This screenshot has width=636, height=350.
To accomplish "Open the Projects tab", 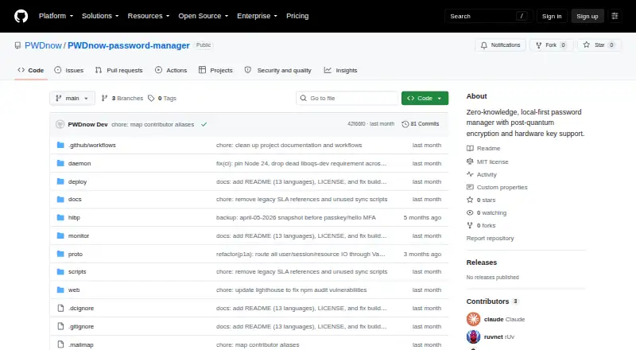I will tap(215, 70).
